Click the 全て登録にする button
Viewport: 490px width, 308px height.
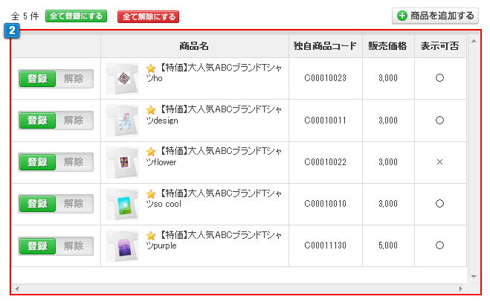click(76, 16)
